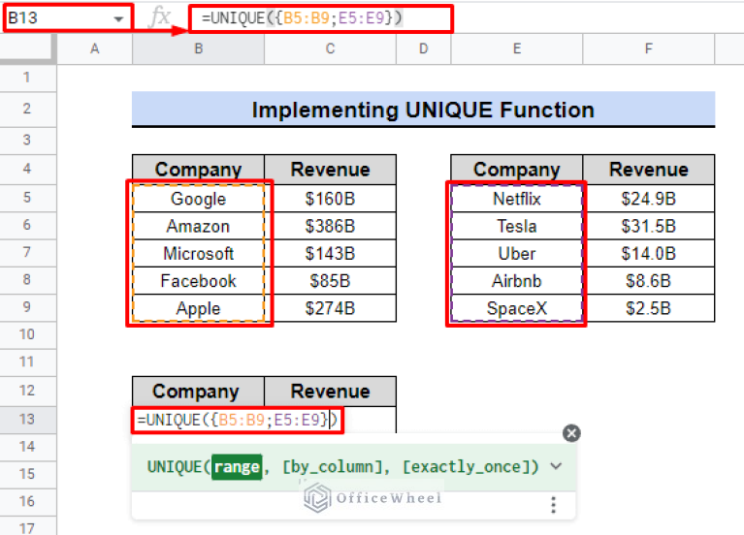
Task: Click the Revenue header in cell F4
Action: pyautogui.click(x=649, y=170)
